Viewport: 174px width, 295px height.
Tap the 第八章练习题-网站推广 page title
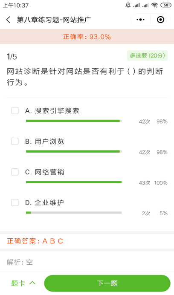click(x=54, y=20)
